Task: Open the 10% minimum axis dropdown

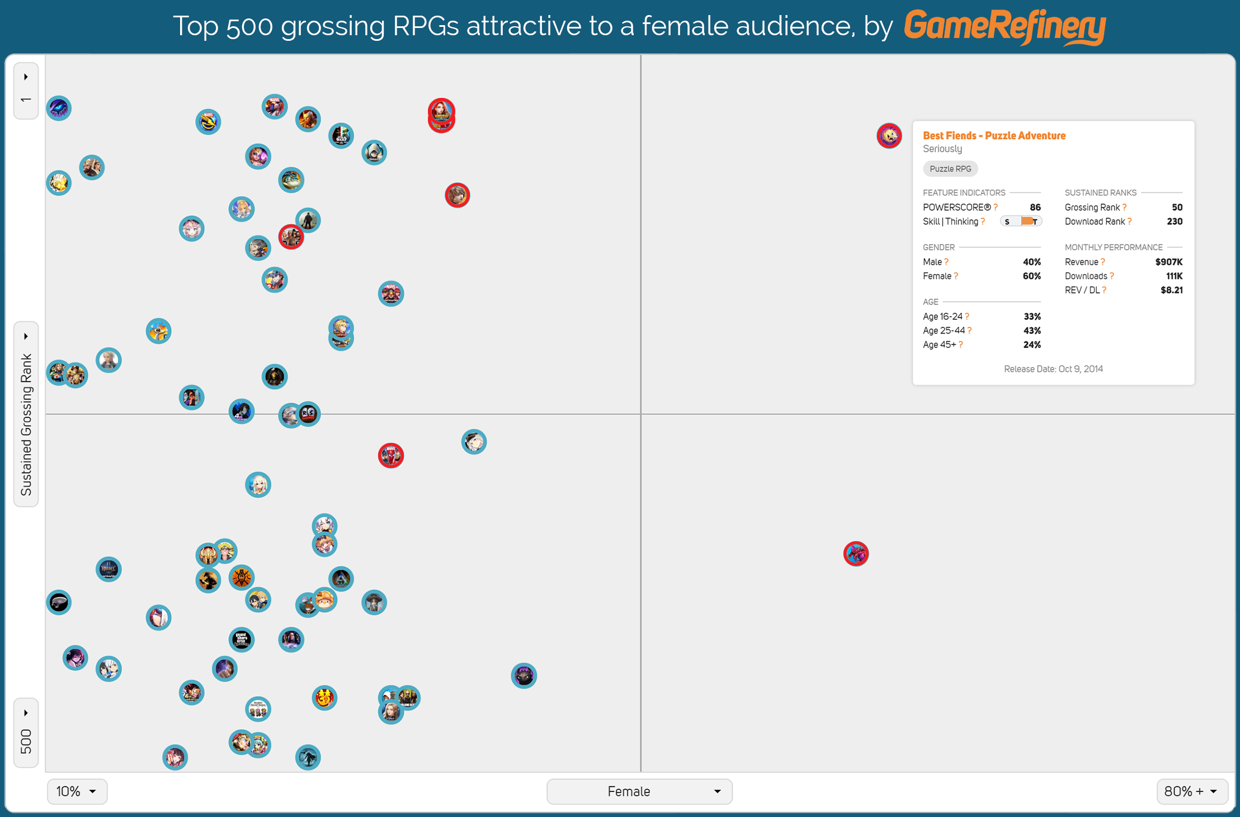Action: pos(77,791)
